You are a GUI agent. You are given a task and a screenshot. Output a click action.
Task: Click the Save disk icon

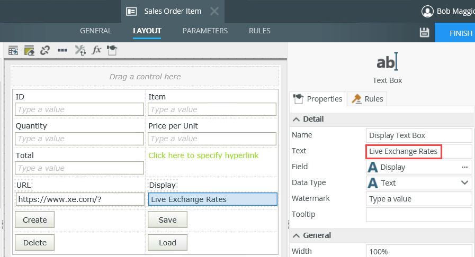[x=424, y=33]
